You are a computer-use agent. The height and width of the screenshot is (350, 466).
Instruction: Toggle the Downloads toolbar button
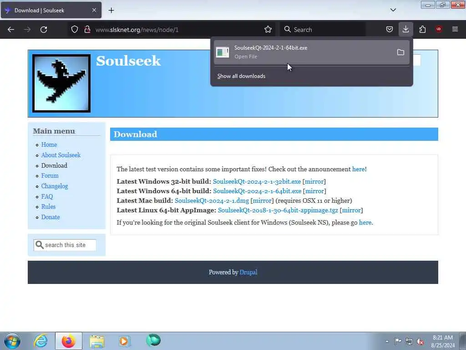tap(405, 30)
